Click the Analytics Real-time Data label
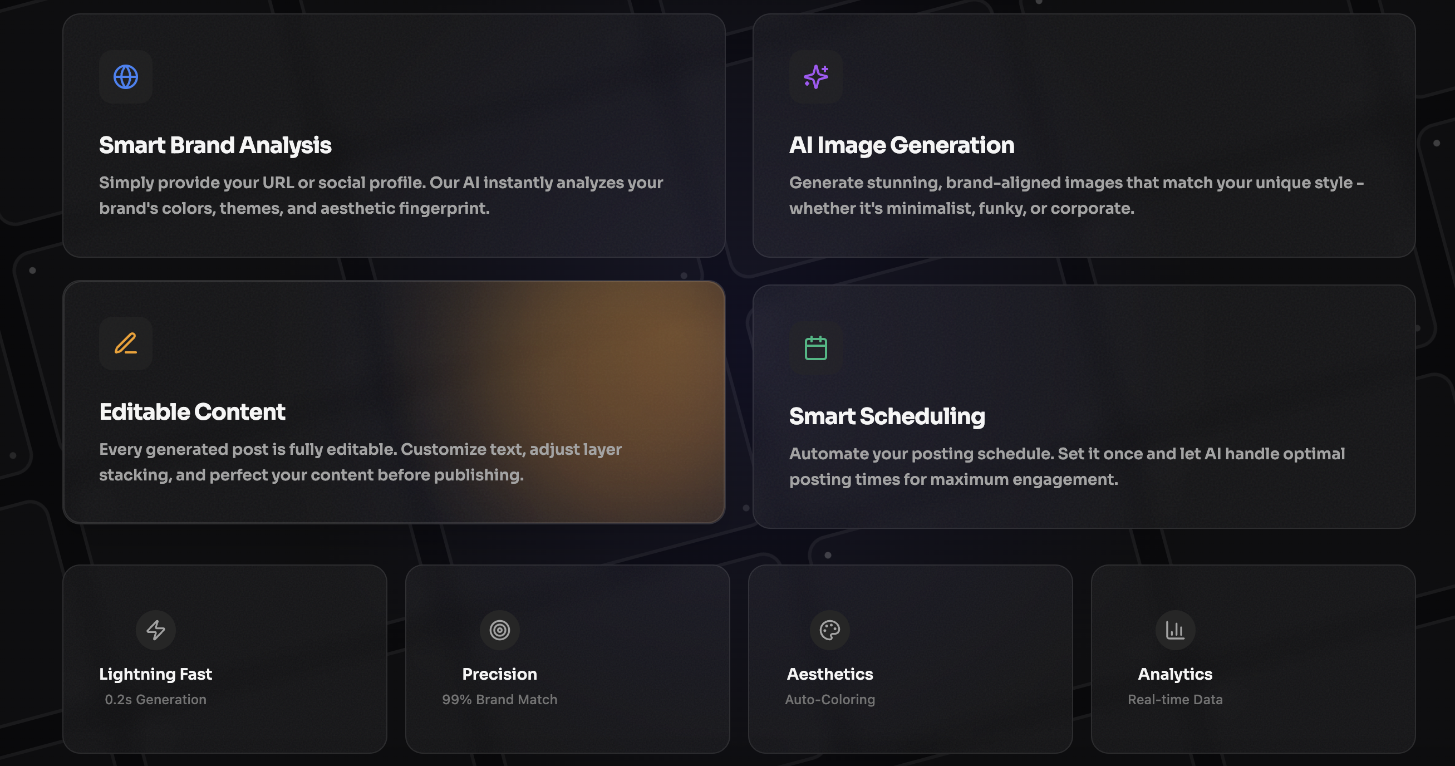The height and width of the screenshot is (766, 1455). tap(1175, 699)
